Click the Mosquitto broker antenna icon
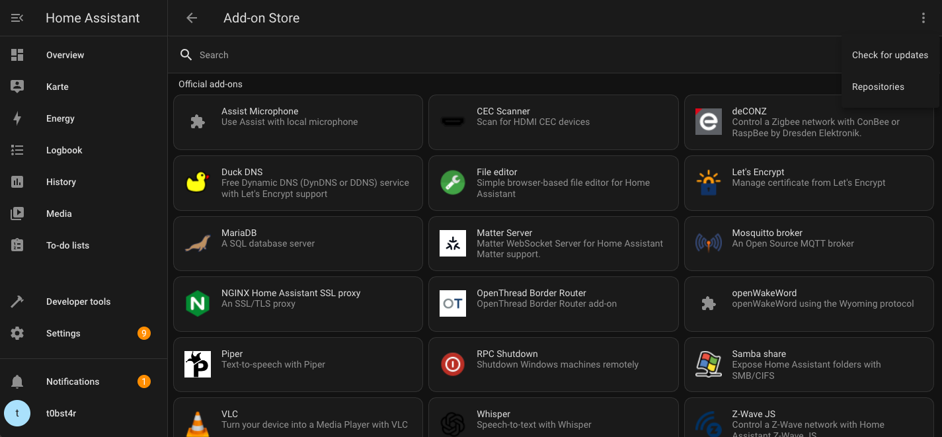This screenshot has height=437, width=942. [708, 243]
